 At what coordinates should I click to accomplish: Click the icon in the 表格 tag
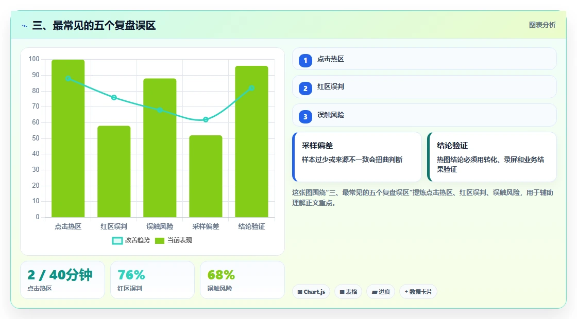pyautogui.click(x=342, y=292)
